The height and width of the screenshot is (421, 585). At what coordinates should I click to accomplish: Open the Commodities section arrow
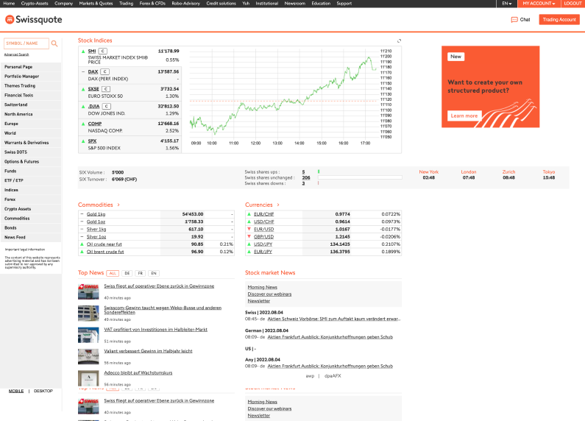point(118,205)
